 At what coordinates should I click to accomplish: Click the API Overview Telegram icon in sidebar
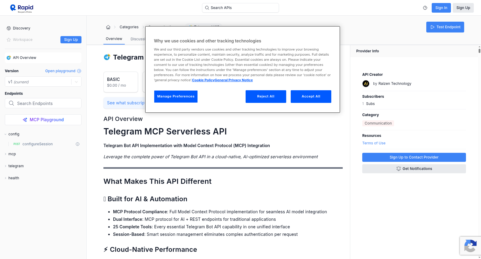click(x=9, y=58)
